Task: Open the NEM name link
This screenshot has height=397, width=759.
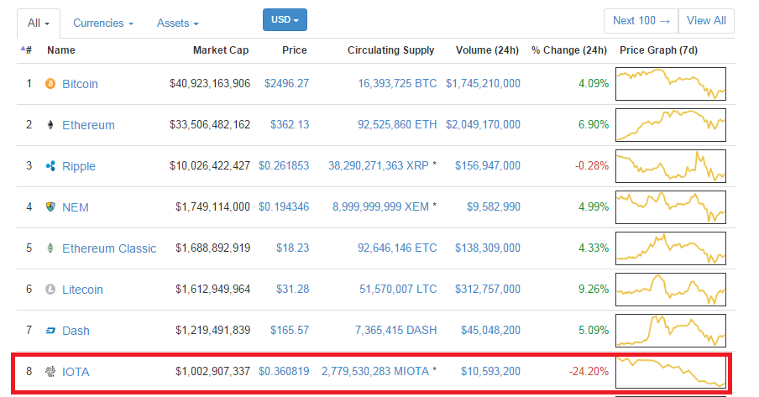Action: (76, 207)
